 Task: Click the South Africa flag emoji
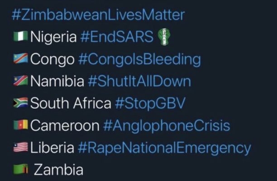[x=21, y=104]
